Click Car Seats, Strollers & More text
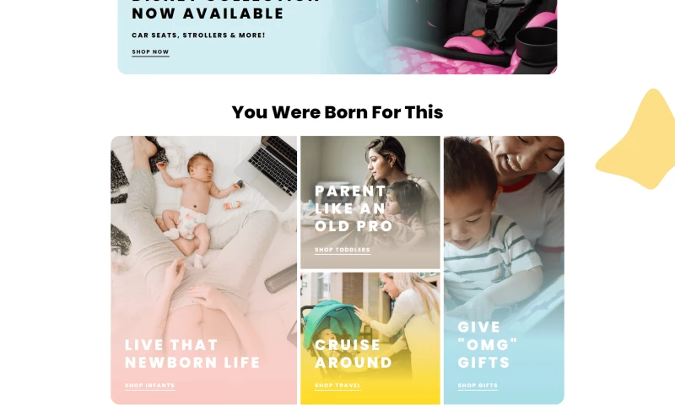675x405 pixels. (198, 35)
